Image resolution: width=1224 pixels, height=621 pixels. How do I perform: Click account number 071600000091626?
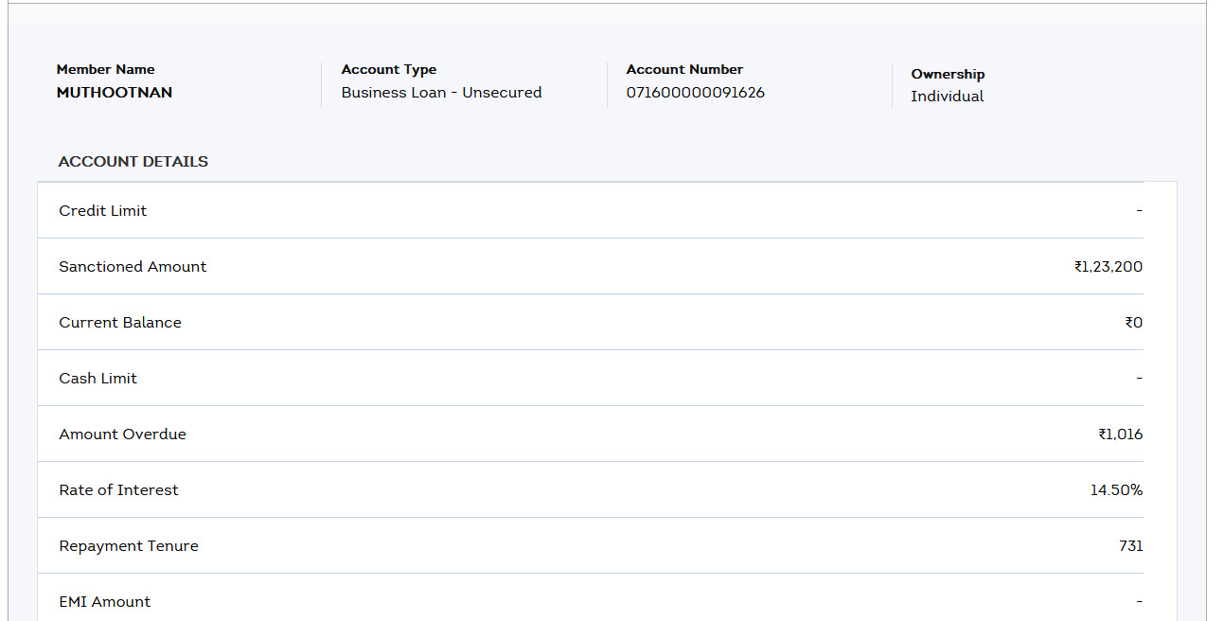(695, 93)
